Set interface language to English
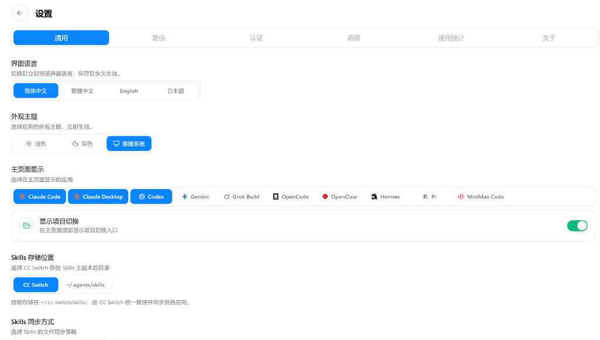 [x=129, y=91]
